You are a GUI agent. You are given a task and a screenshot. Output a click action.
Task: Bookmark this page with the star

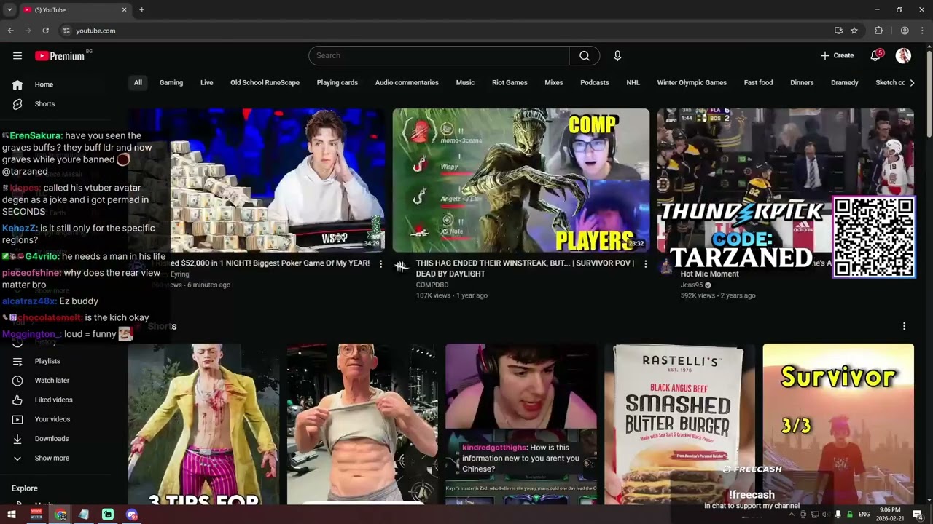click(854, 31)
